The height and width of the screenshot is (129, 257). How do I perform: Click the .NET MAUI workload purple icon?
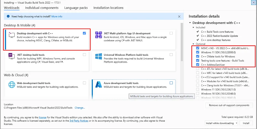(99, 35)
